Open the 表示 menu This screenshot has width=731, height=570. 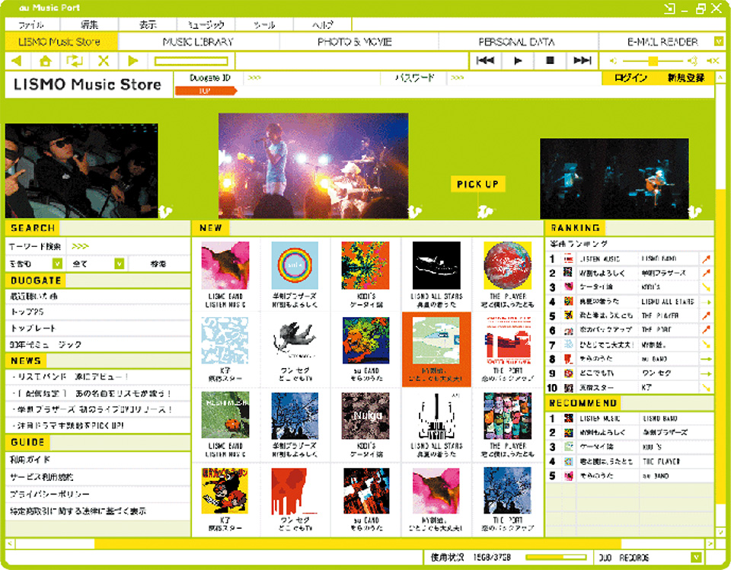tap(148, 24)
